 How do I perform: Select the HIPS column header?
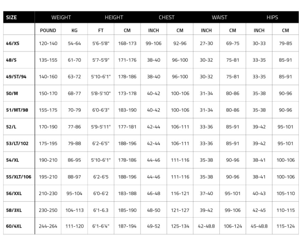pos(272,17)
